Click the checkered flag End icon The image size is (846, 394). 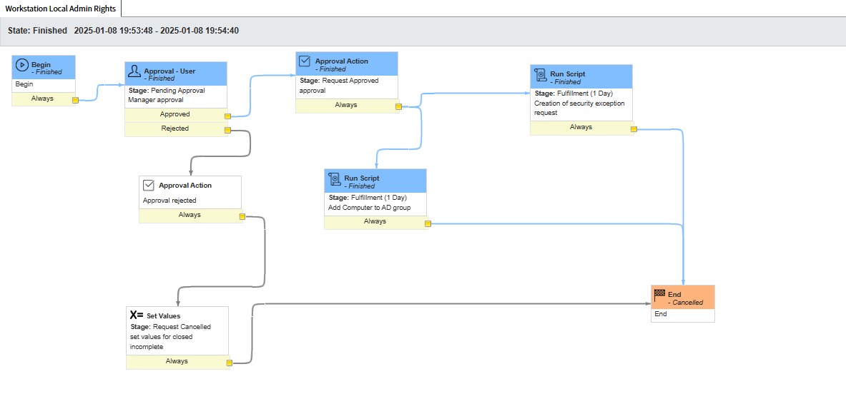[659, 294]
